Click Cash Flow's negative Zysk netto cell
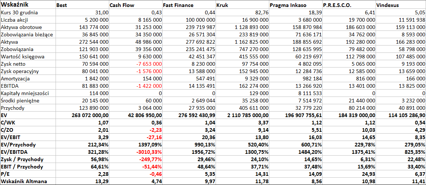 (136, 64)
